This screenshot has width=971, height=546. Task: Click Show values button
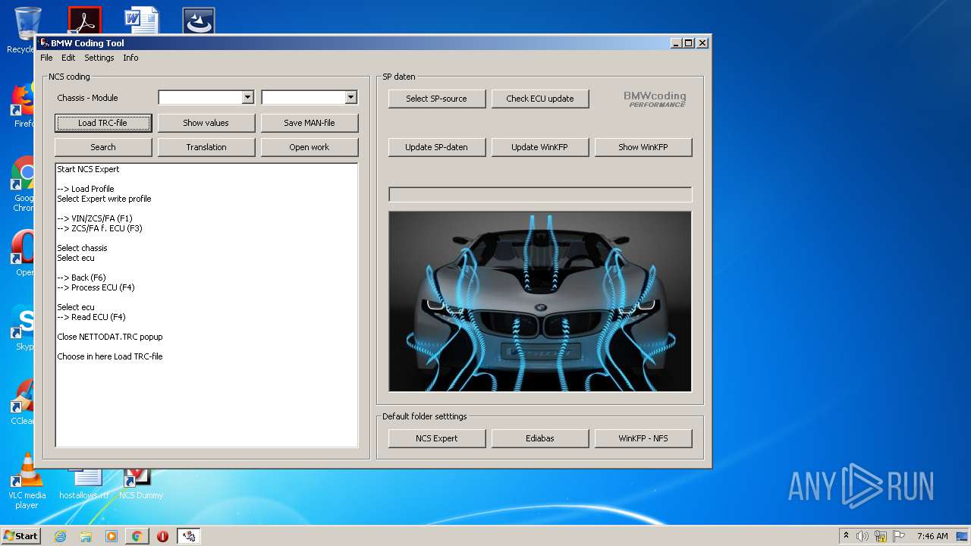click(x=206, y=123)
